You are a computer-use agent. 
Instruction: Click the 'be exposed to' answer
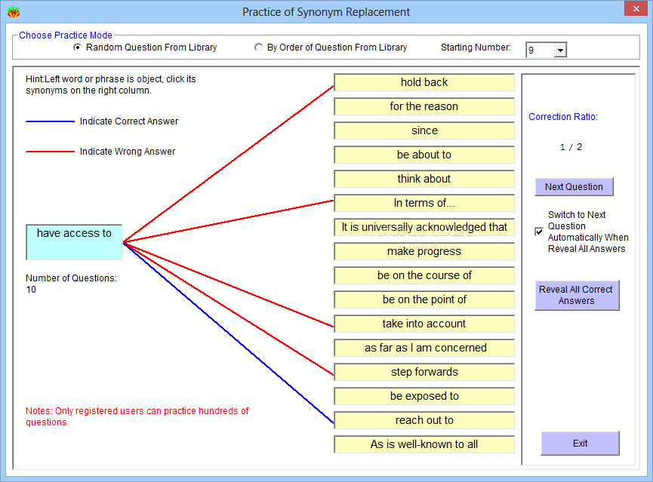424,396
